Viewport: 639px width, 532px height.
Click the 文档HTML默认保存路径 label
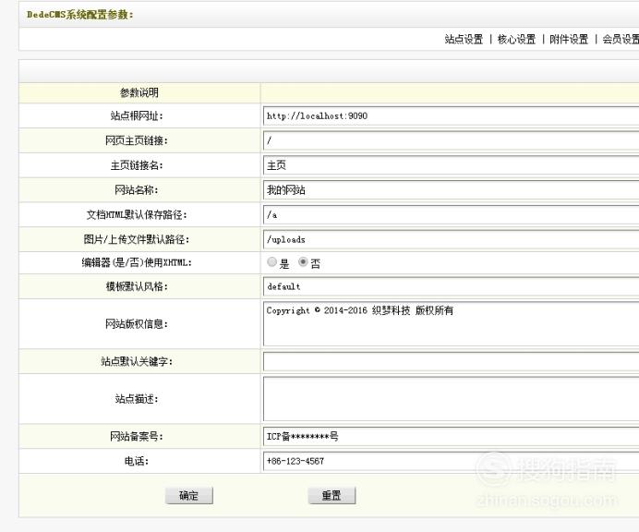[137, 215]
